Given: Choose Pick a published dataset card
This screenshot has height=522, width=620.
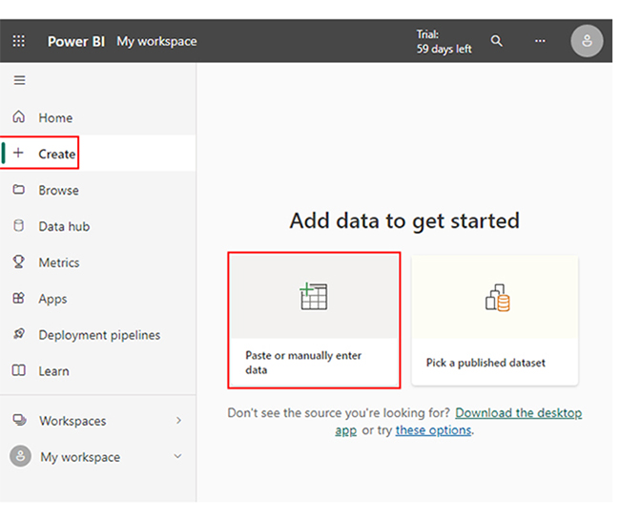Looking at the screenshot, I should click(x=494, y=320).
